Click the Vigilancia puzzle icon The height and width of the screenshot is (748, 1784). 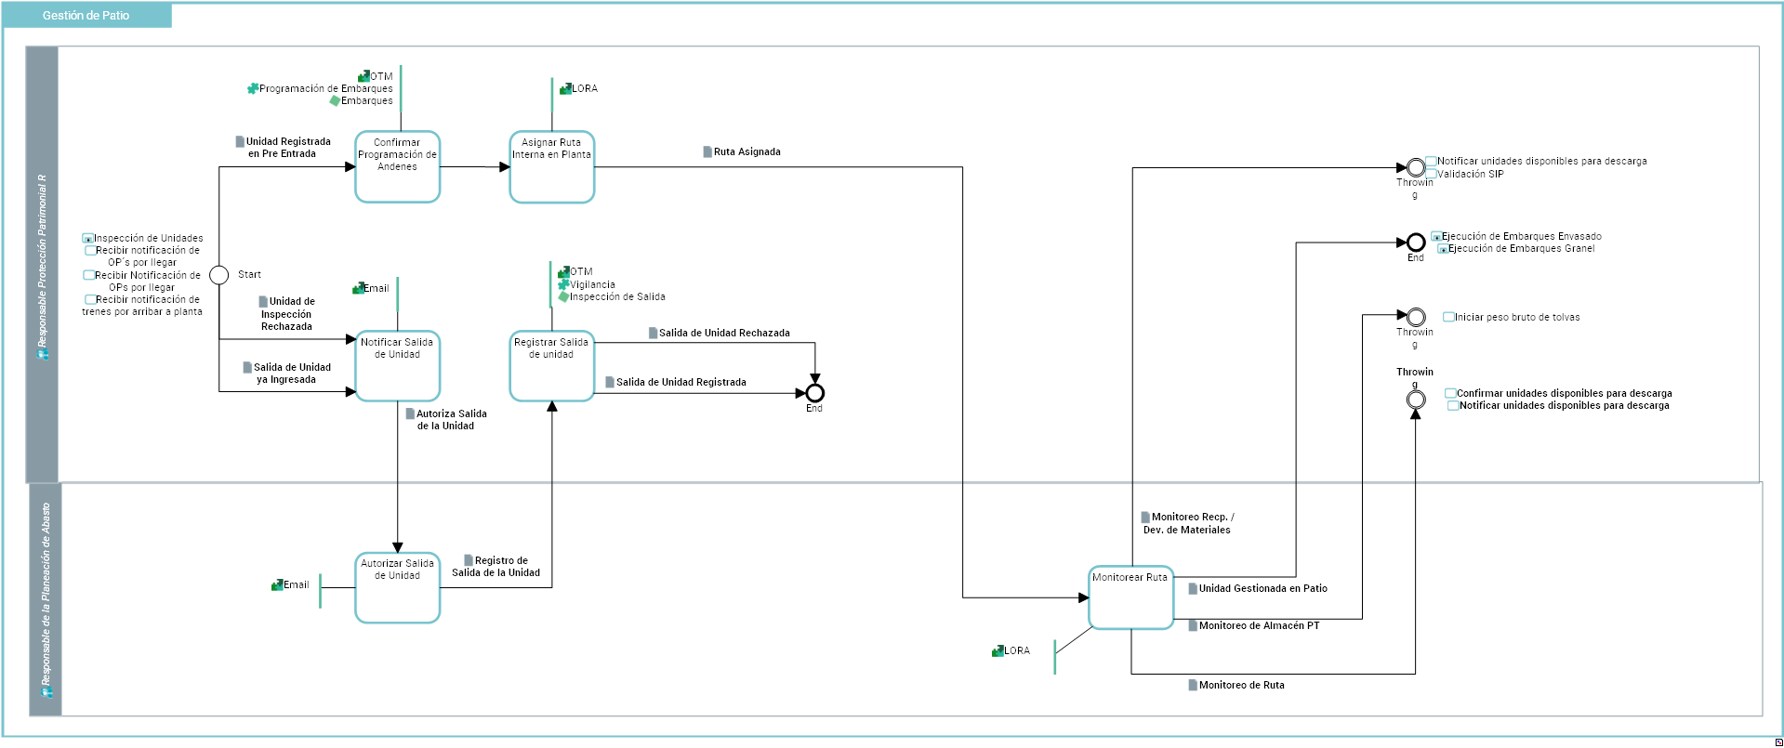tap(563, 284)
